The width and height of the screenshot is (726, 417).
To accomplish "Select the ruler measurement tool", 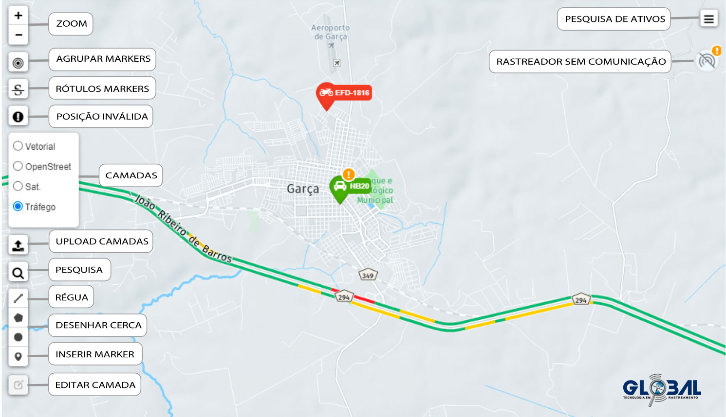I will pos(18,298).
